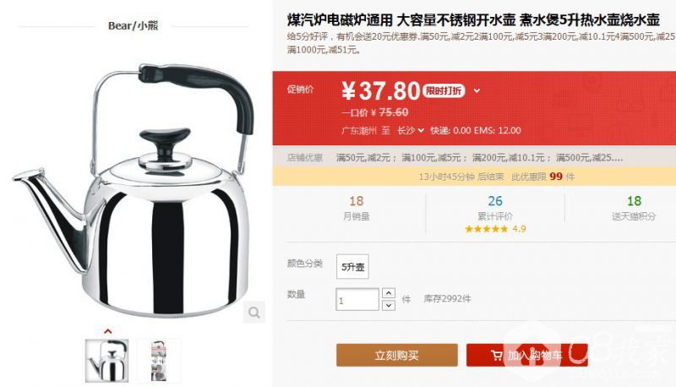This screenshot has height=387, width=676.
Task: Open the 累计评价 26 reviews tab
Action: [x=495, y=207]
